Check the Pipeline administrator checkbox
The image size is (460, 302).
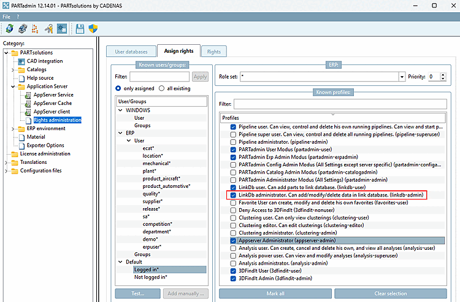(233, 142)
